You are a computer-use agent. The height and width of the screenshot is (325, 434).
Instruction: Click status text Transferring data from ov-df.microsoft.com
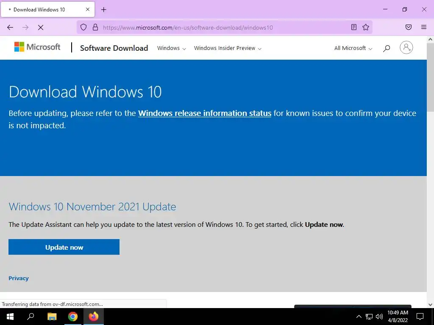[x=52, y=304]
